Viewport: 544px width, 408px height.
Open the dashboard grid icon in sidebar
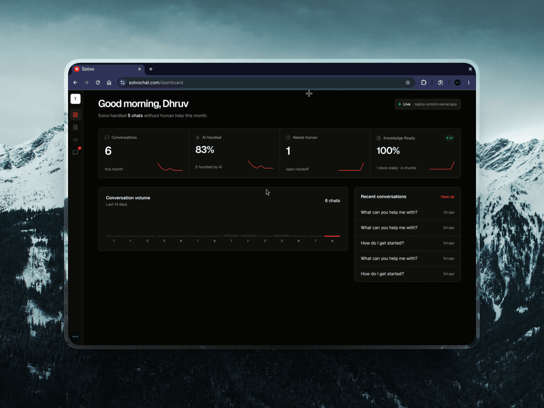(x=76, y=114)
